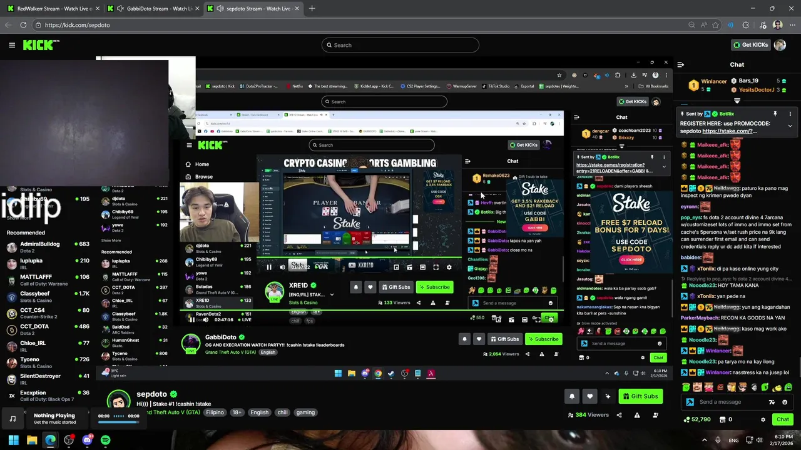This screenshot has width=801, height=450.
Task: Click the green Gift Subs button
Action: coord(640,396)
